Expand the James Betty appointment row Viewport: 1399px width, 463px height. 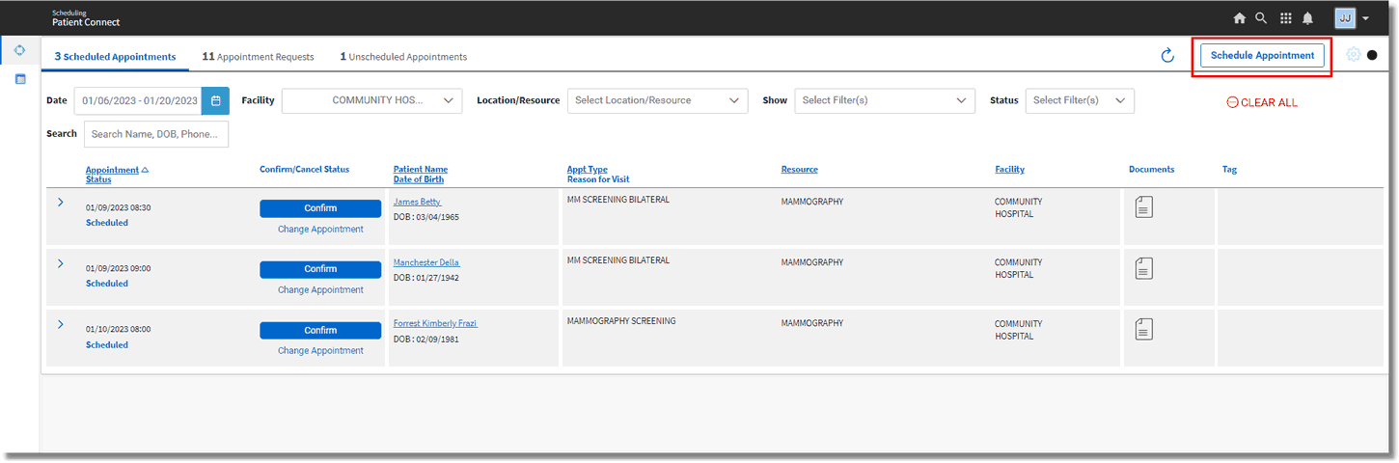(60, 203)
